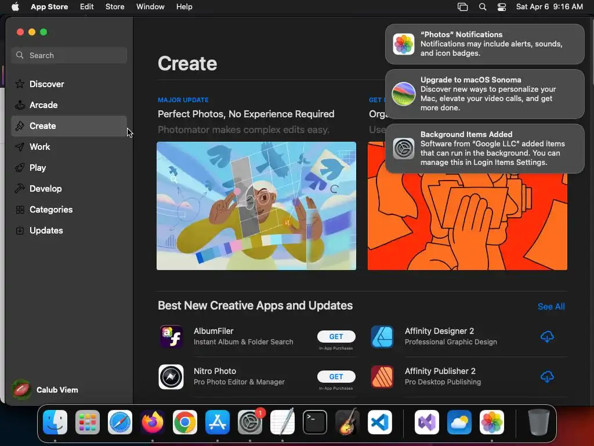Open the Help menu

point(184,7)
